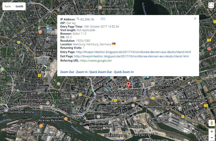Image resolution: width=216 pixels, height=141 pixels.
Task: Click the ELBTORQUARTIER label
Action: point(135,127)
